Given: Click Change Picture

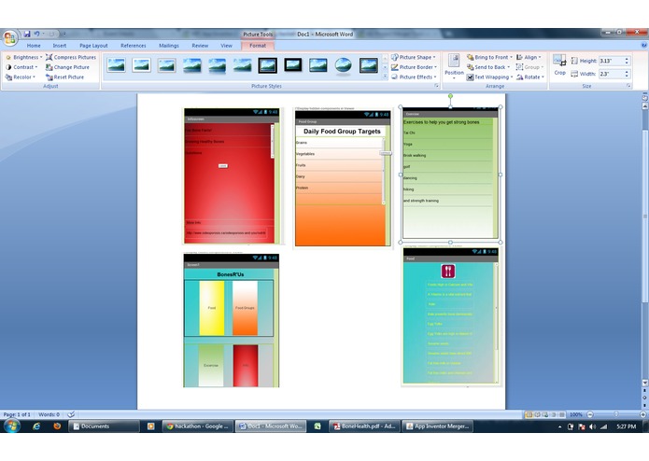Looking at the screenshot, I should pos(67,67).
